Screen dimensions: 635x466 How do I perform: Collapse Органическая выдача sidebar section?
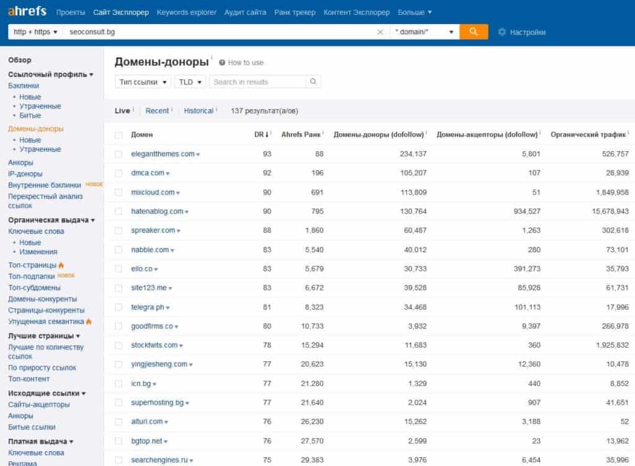51,220
